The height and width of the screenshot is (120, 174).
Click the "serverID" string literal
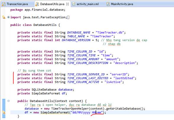119,74
